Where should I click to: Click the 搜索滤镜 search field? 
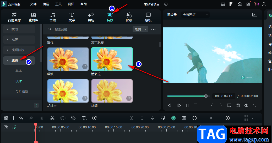(89, 29)
